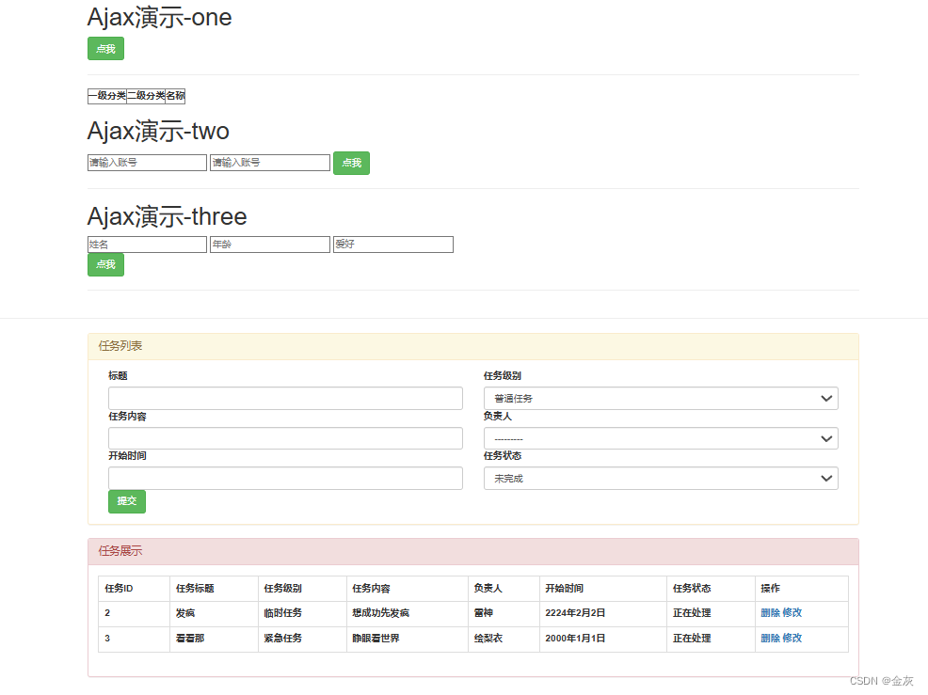This screenshot has width=928, height=695.
Task: Click the 一级分类 cell
Action: coord(105,96)
